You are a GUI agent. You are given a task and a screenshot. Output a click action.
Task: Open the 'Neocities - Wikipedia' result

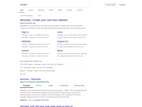[x=30, y=79]
